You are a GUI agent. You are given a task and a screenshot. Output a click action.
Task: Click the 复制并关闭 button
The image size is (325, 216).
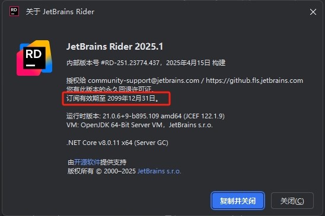[238, 201]
